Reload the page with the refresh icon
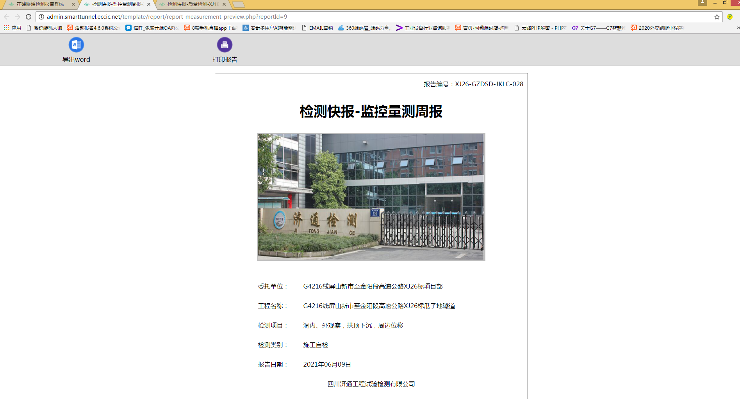740x399 pixels. point(29,17)
